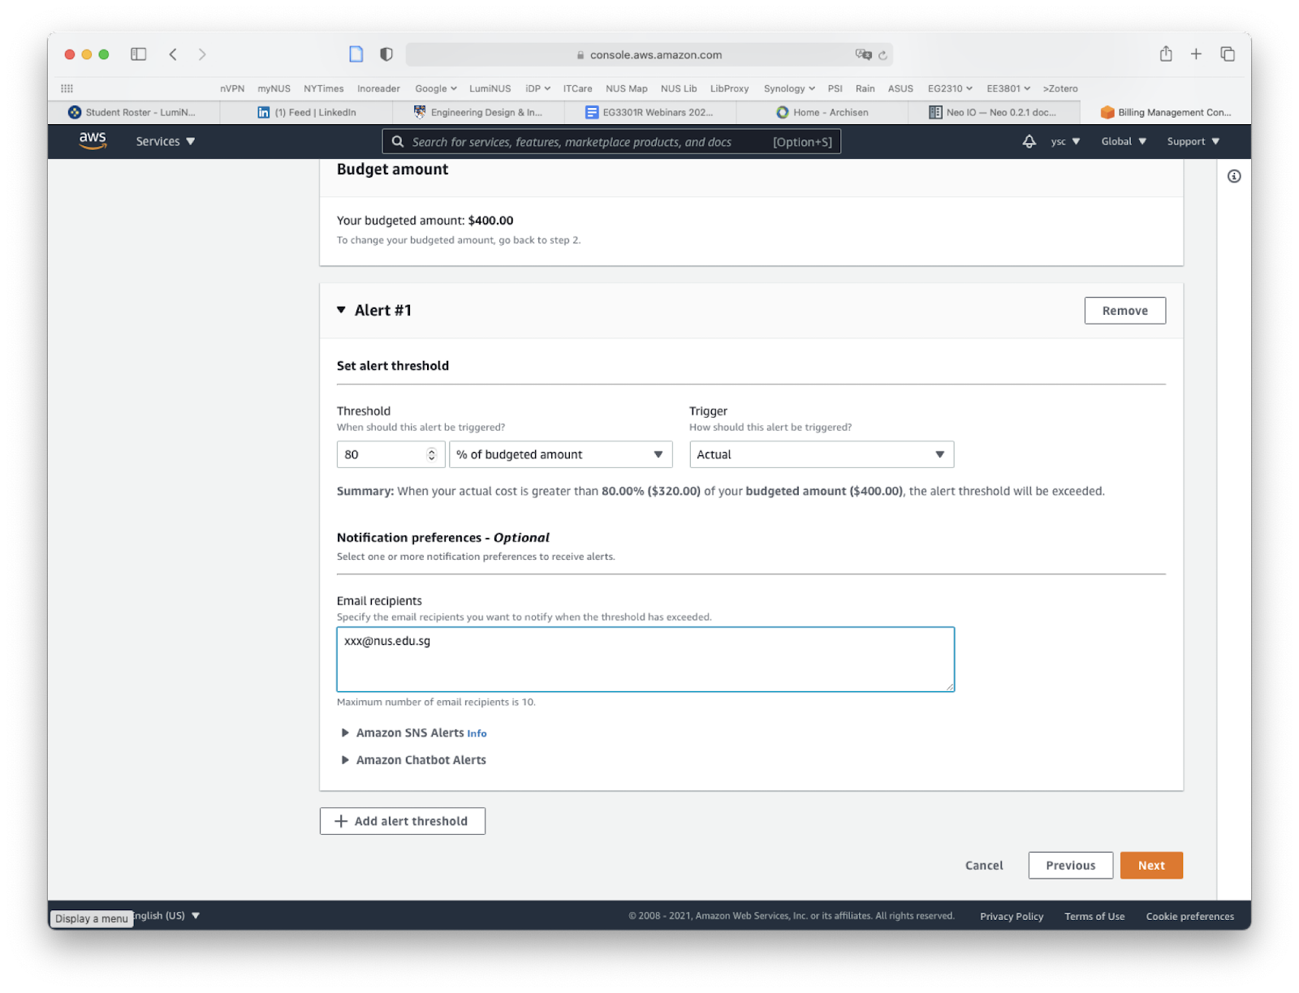Click the Email recipients text field
This screenshot has width=1299, height=993.
click(x=645, y=659)
